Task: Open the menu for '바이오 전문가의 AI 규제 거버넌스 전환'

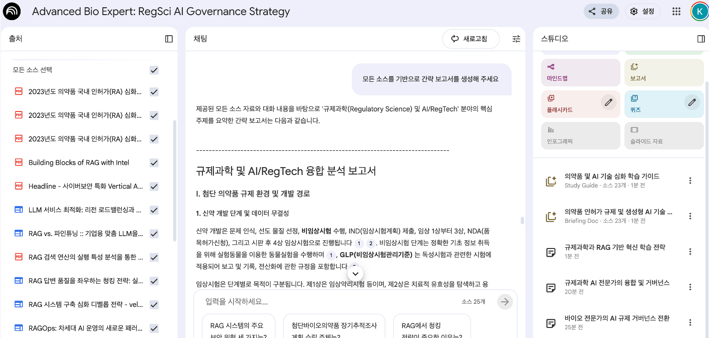Action: (x=690, y=323)
